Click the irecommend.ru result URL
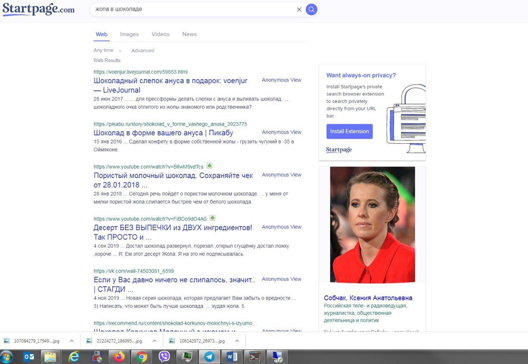This screenshot has width=528, height=364. click(x=175, y=323)
